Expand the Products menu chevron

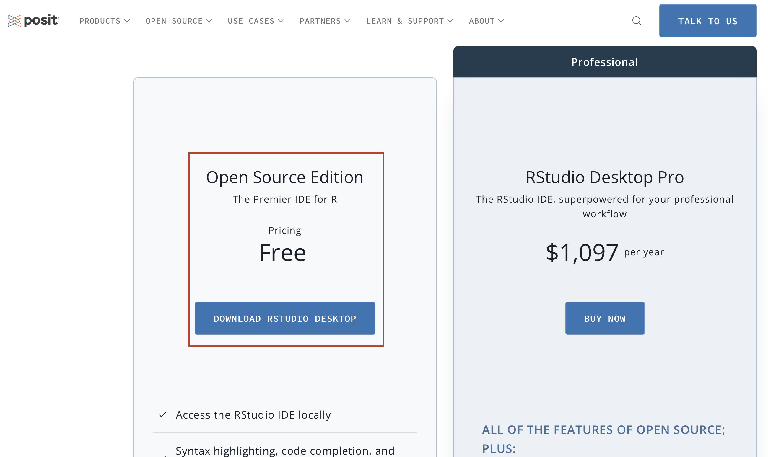127,21
